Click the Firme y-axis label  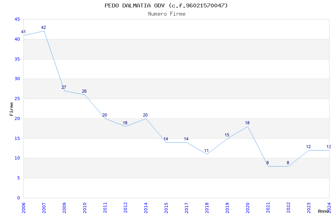click(x=11, y=109)
